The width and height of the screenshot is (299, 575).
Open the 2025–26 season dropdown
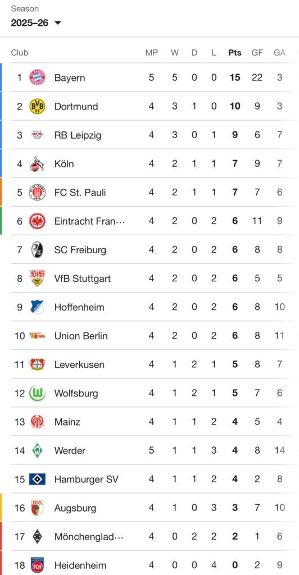[36, 22]
